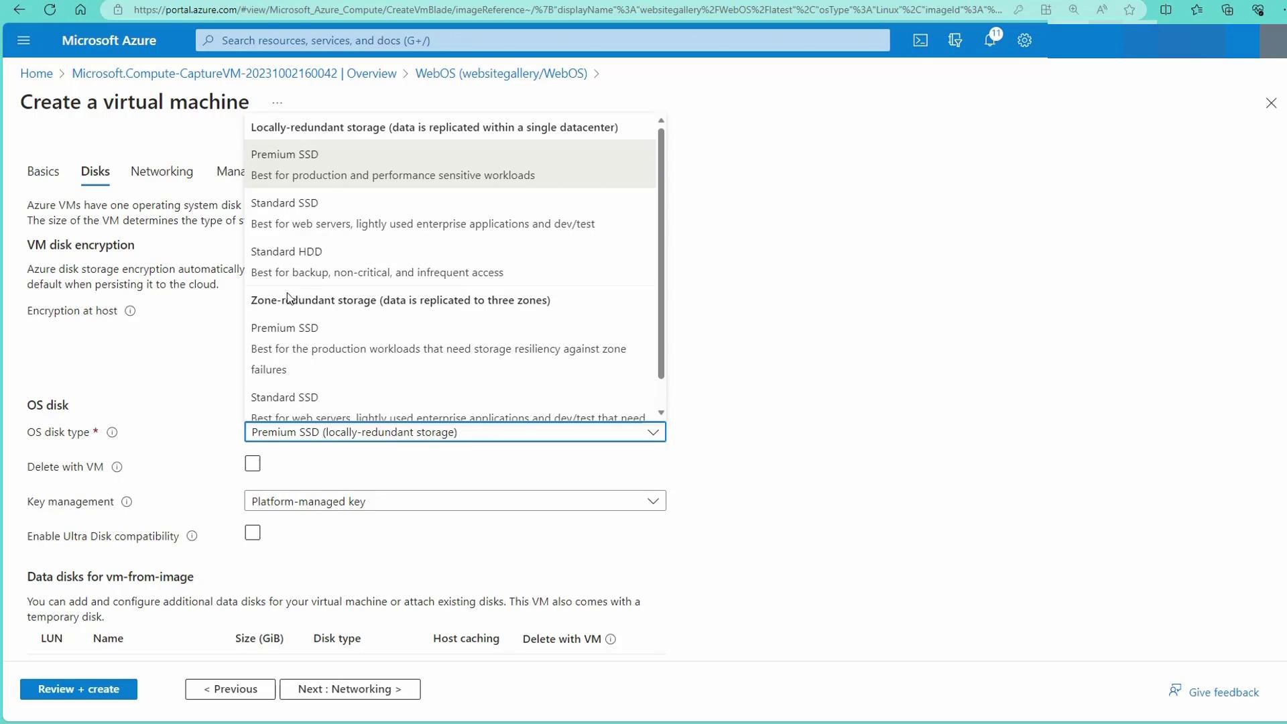1287x724 pixels.
Task: Click the info icon next to Encryption at host
Action: 131,311
